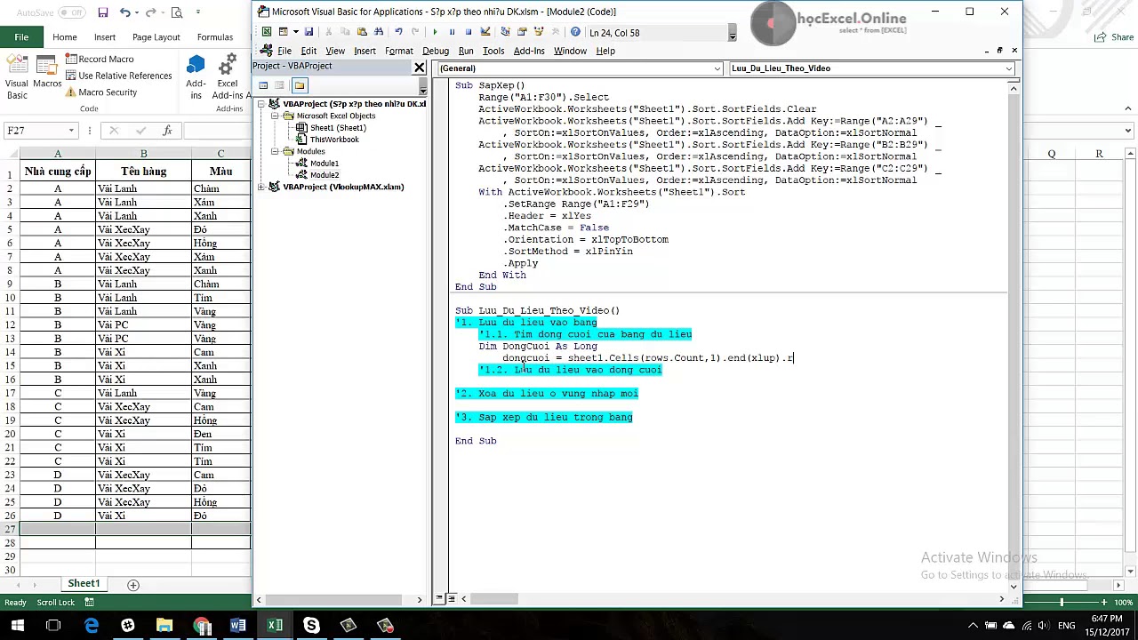Open Customize Quick Access Toolbar dropdown

pos(198,12)
